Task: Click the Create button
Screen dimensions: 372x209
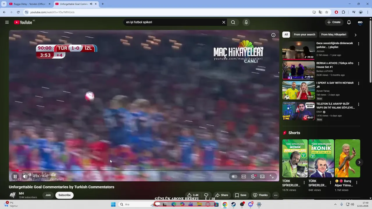Action: tap(334, 22)
